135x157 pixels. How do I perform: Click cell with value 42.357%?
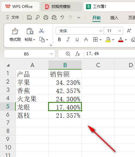point(65,90)
